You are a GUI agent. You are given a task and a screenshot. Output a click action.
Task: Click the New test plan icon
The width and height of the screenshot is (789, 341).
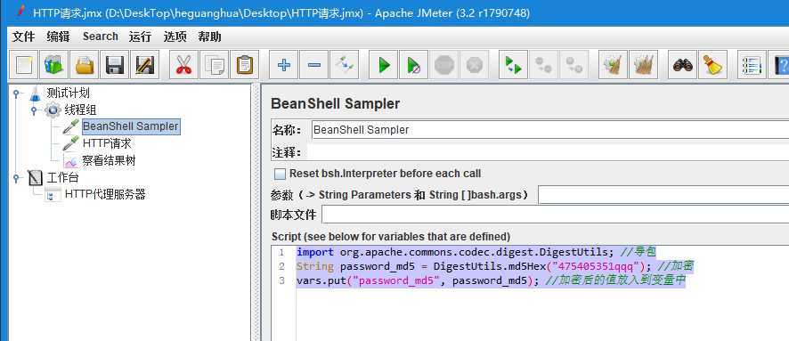[x=24, y=65]
